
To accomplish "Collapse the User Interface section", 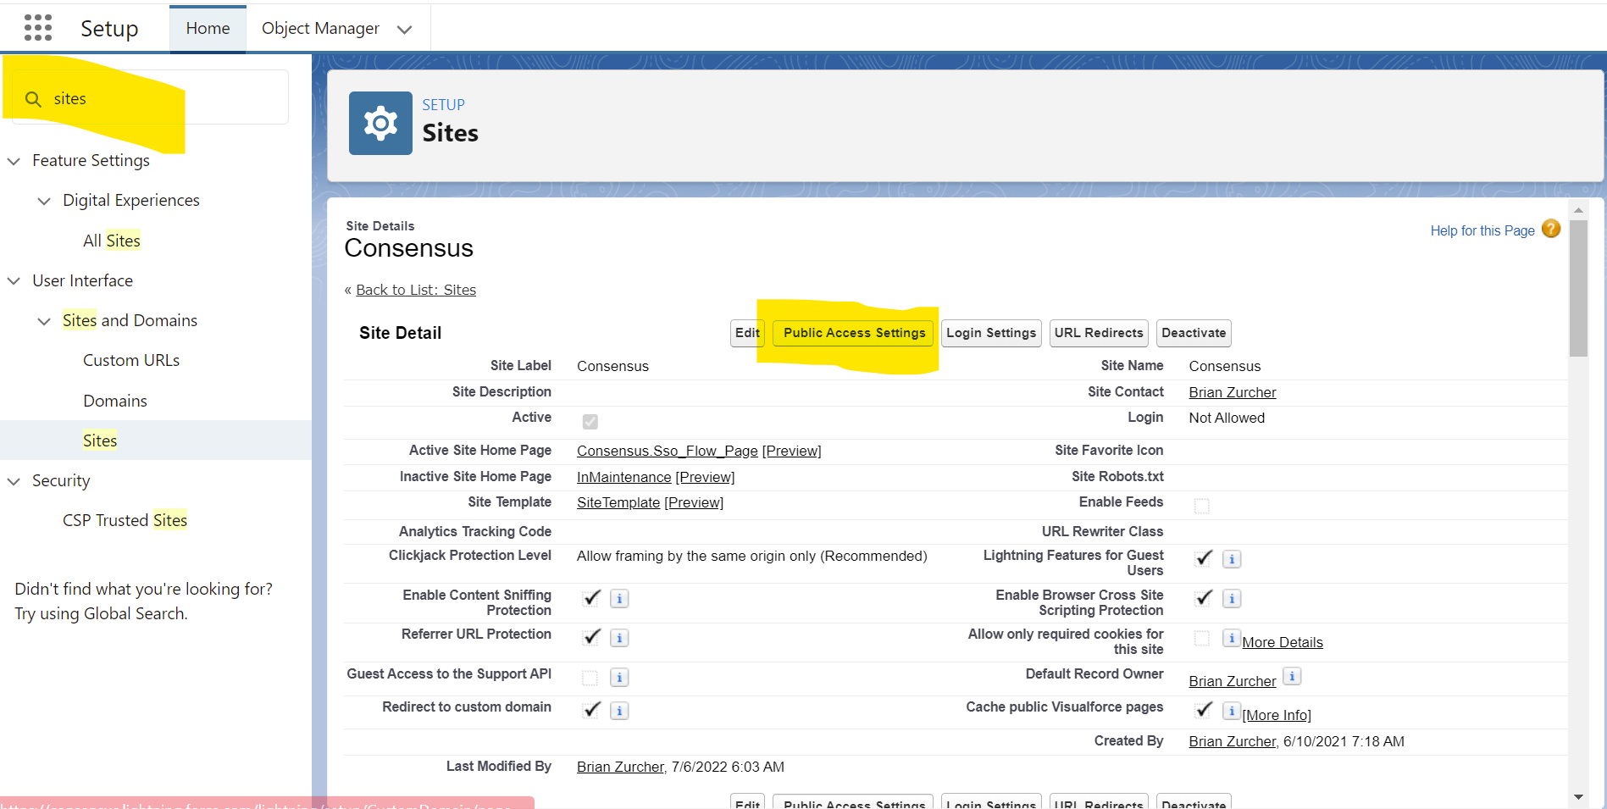I will (14, 281).
